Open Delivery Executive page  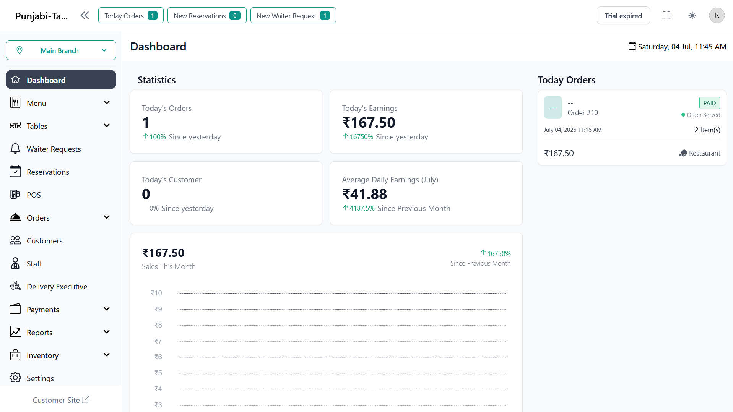point(61,286)
